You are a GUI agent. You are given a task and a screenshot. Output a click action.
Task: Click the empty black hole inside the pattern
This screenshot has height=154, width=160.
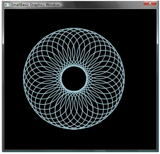pyautogui.click(x=74, y=79)
